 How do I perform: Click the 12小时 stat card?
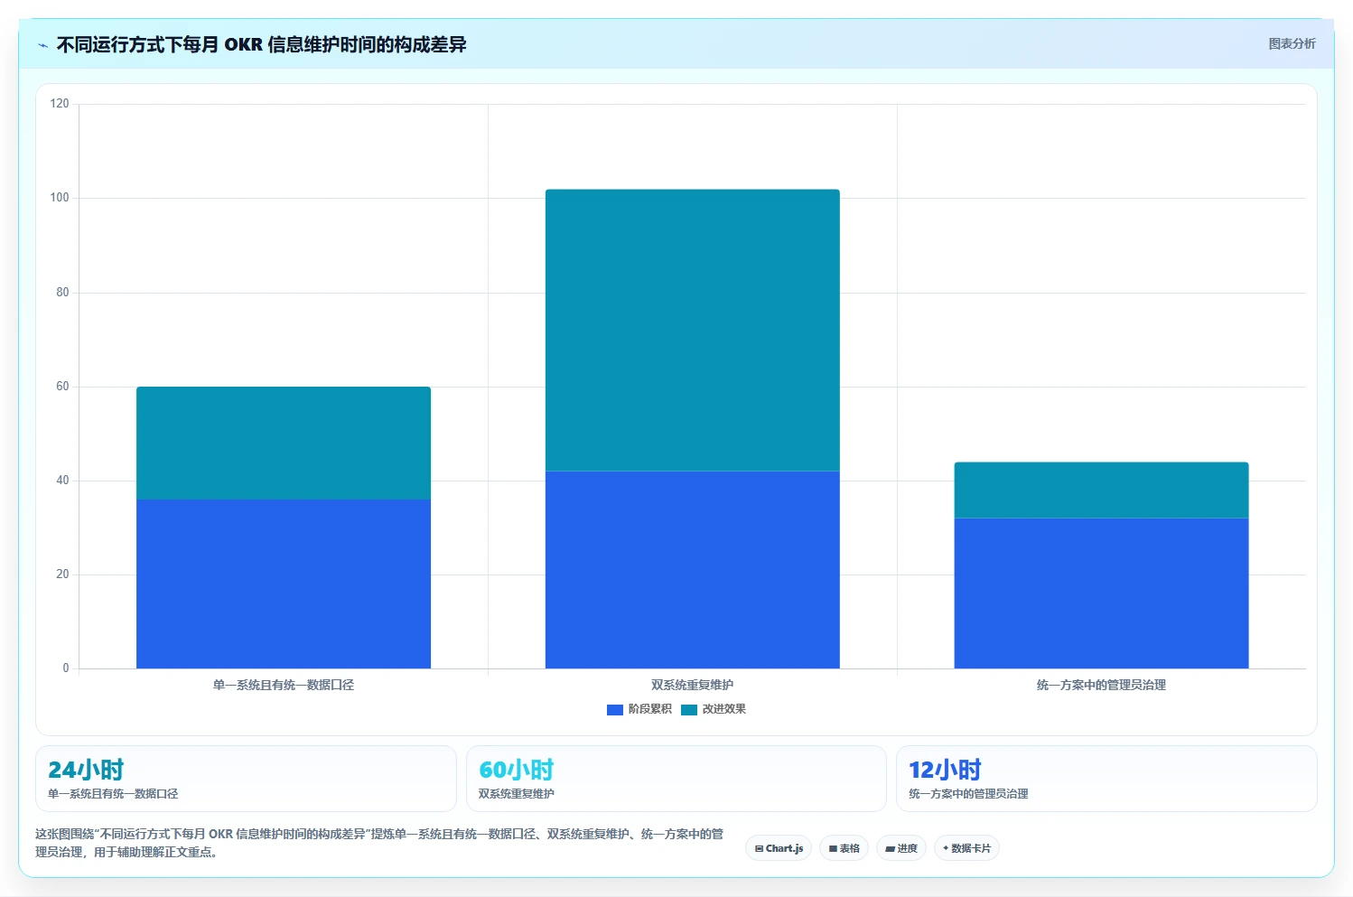click(x=1106, y=779)
